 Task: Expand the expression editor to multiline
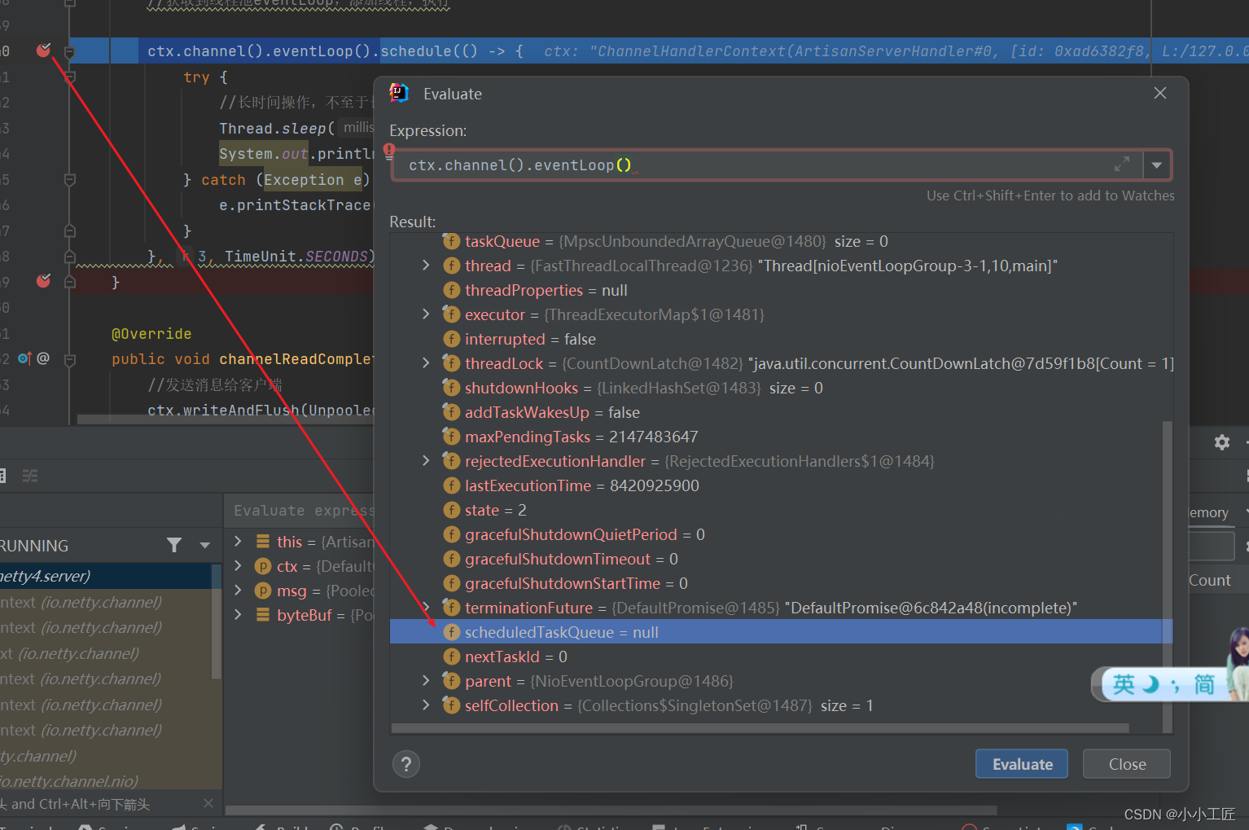(1122, 165)
